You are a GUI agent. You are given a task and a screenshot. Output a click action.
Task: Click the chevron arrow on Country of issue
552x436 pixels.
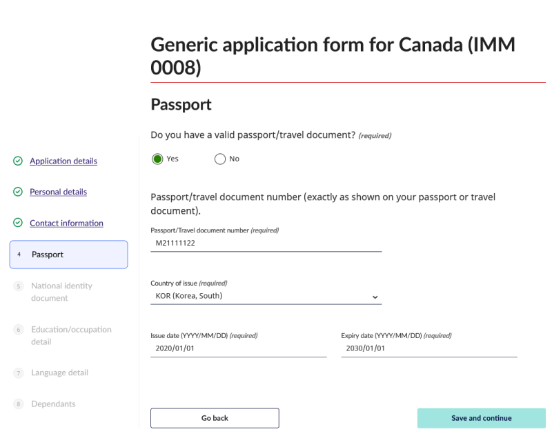(375, 297)
